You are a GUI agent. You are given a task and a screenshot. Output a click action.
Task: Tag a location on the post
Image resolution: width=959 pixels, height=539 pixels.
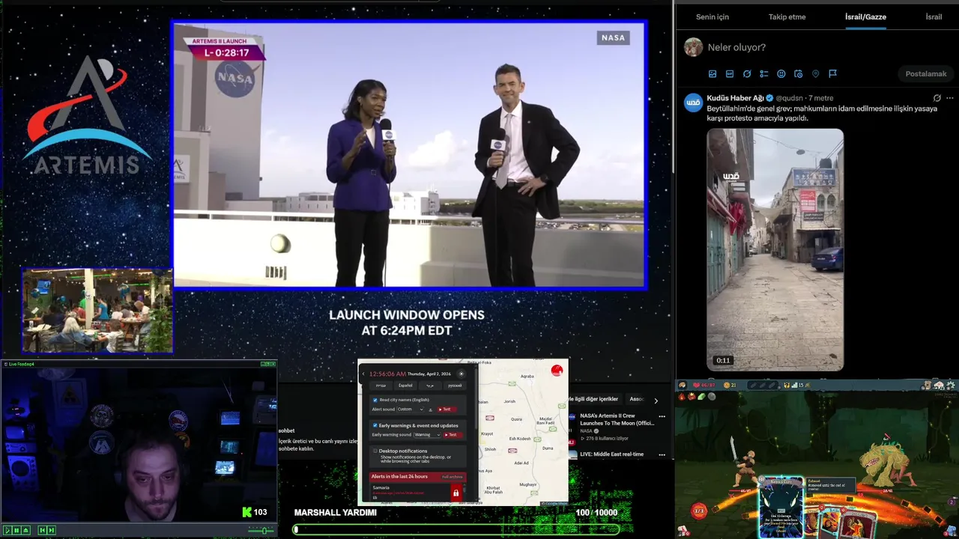pyautogui.click(x=816, y=74)
